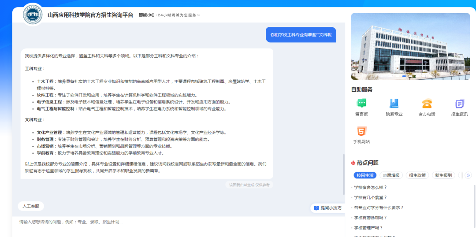Image resolution: width=476 pixels, height=237 pixels.
Task: Switch to the 志愿填报 tab
Action: pos(391,175)
